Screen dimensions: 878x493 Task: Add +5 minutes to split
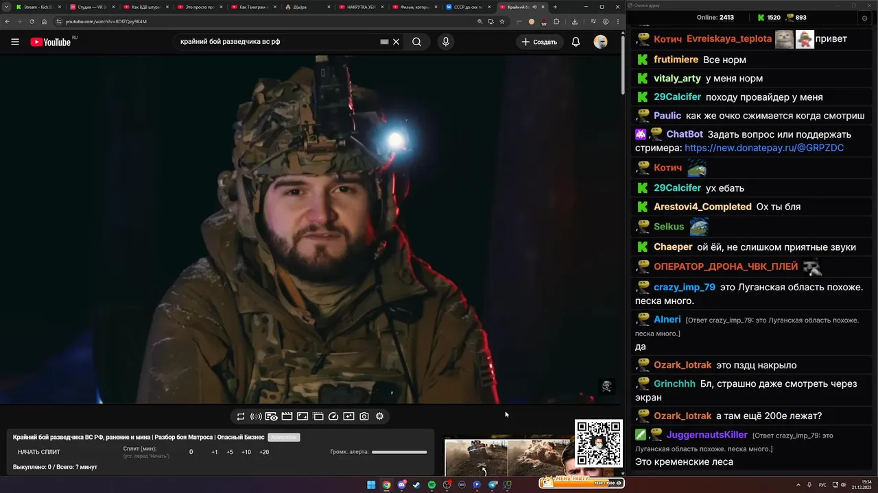pyautogui.click(x=230, y=452)
